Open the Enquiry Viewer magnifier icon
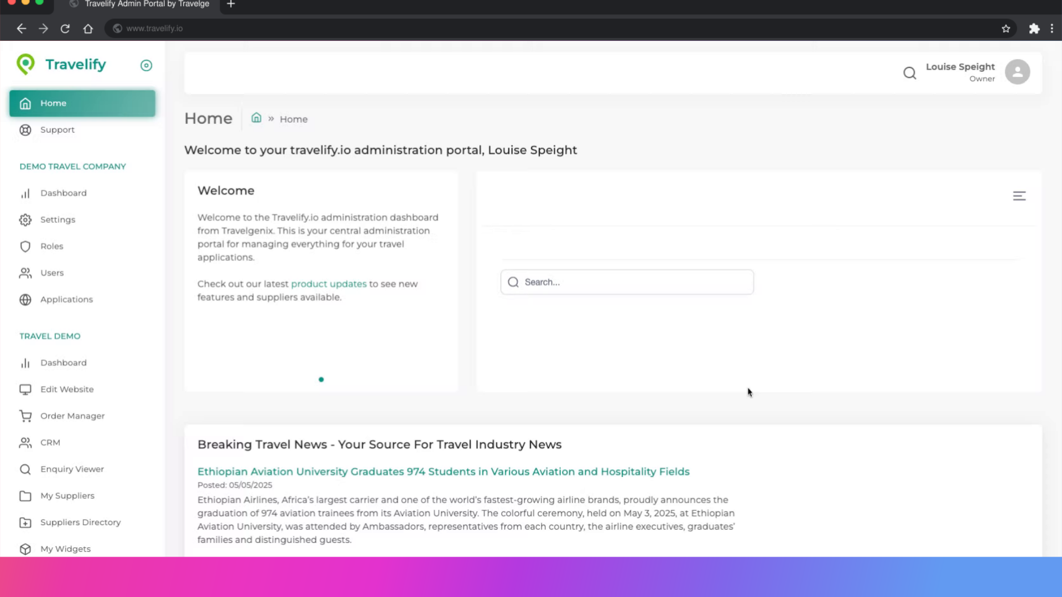 click(25, 469)
